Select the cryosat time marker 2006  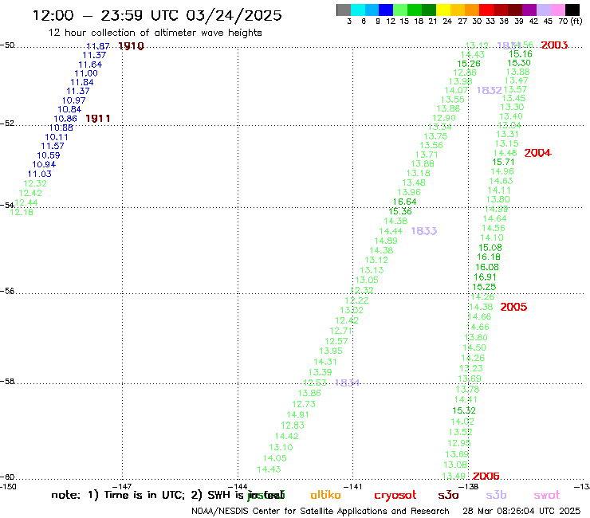coord(486,477)
